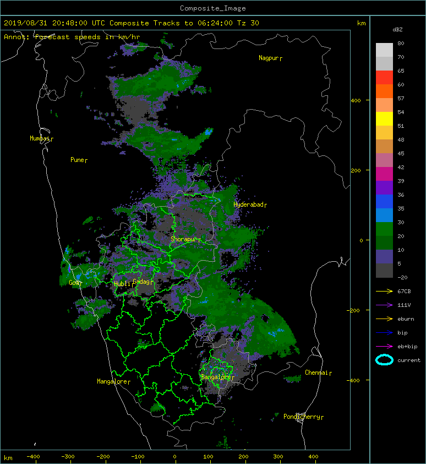The width and height of the screenshot is (426, 464).
Task: Click the 70 dBZ gray swatch
Action: point(384,63)
